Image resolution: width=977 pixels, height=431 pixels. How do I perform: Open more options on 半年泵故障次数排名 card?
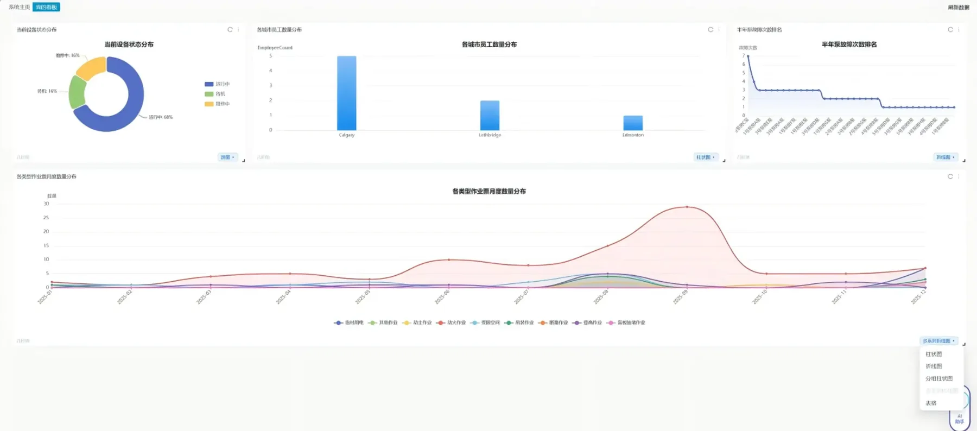(x=959, y=30)
